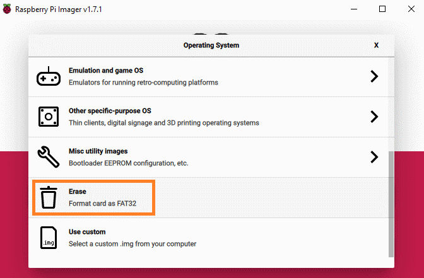Screen dimensions: 424x278
Task: Click the trash can Erase icon
Action: tap(49, 197)
